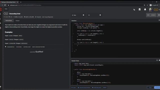Click the FUNCTIONS tag

pyautogui.click(x=19, y=47)
